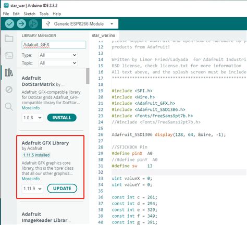This screenshot has width=247, height=225.
Task: Install the Adafruit DotStarMatrix library
Action: [x=61, y=118]
